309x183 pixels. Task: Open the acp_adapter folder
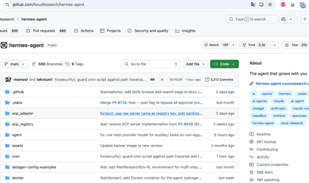coord(23,113)
